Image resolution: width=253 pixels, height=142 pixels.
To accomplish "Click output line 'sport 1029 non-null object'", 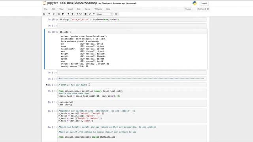I will coord(83,59).
